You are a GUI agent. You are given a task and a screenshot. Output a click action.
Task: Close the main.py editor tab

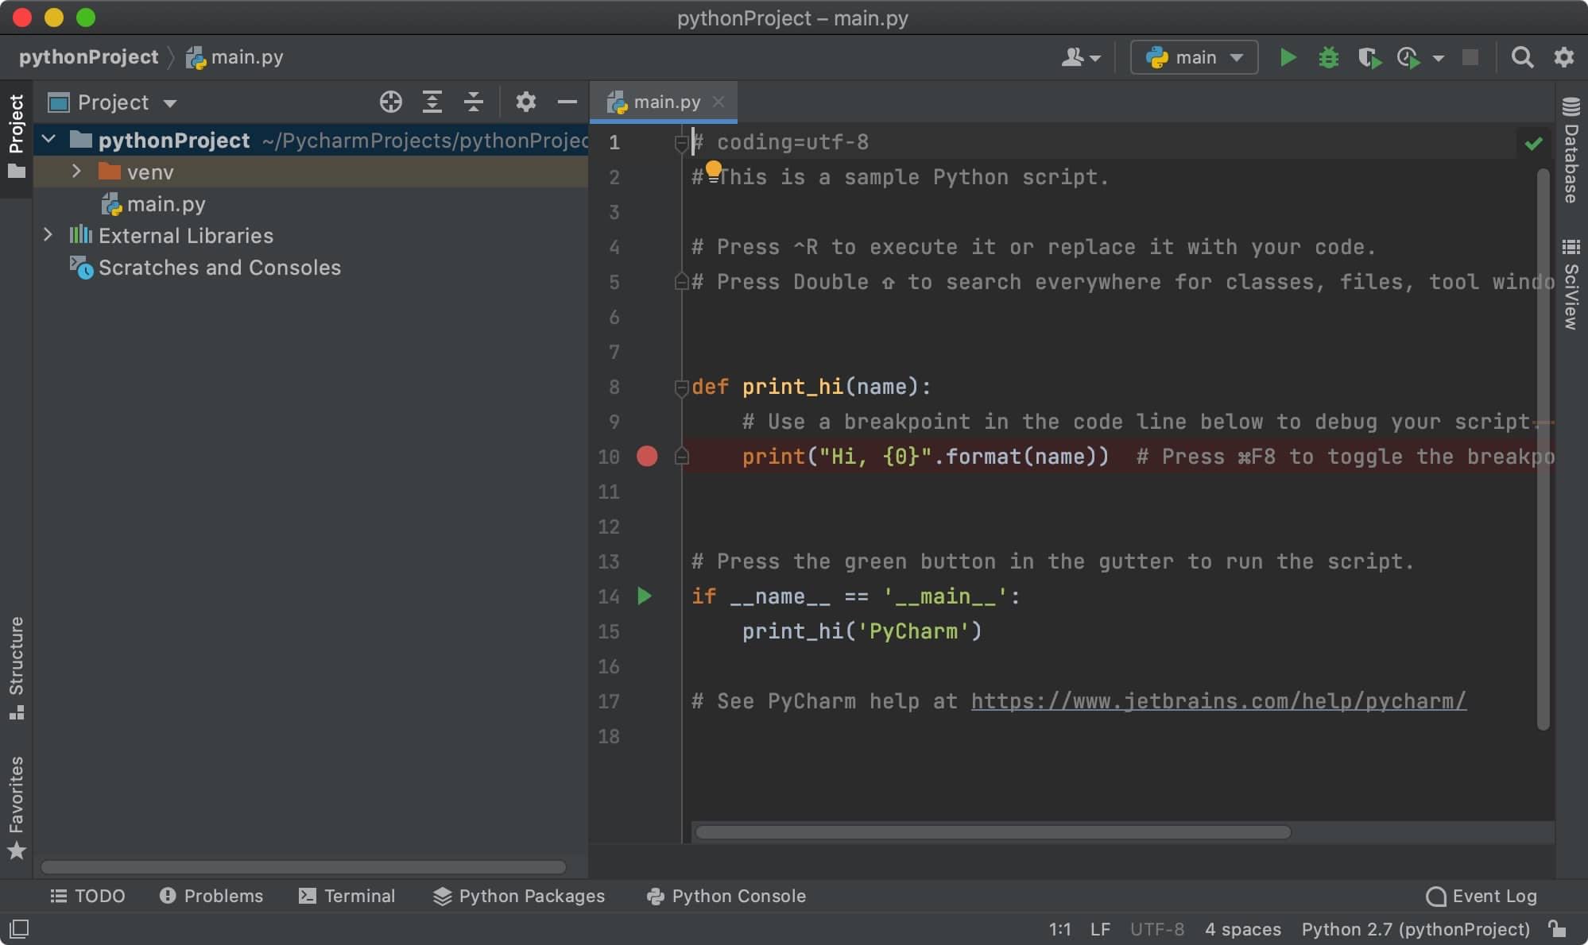pos(718,102)
